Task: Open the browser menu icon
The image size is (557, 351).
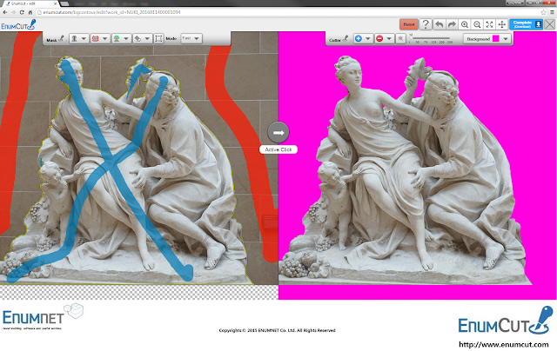Action: [553, 12]
